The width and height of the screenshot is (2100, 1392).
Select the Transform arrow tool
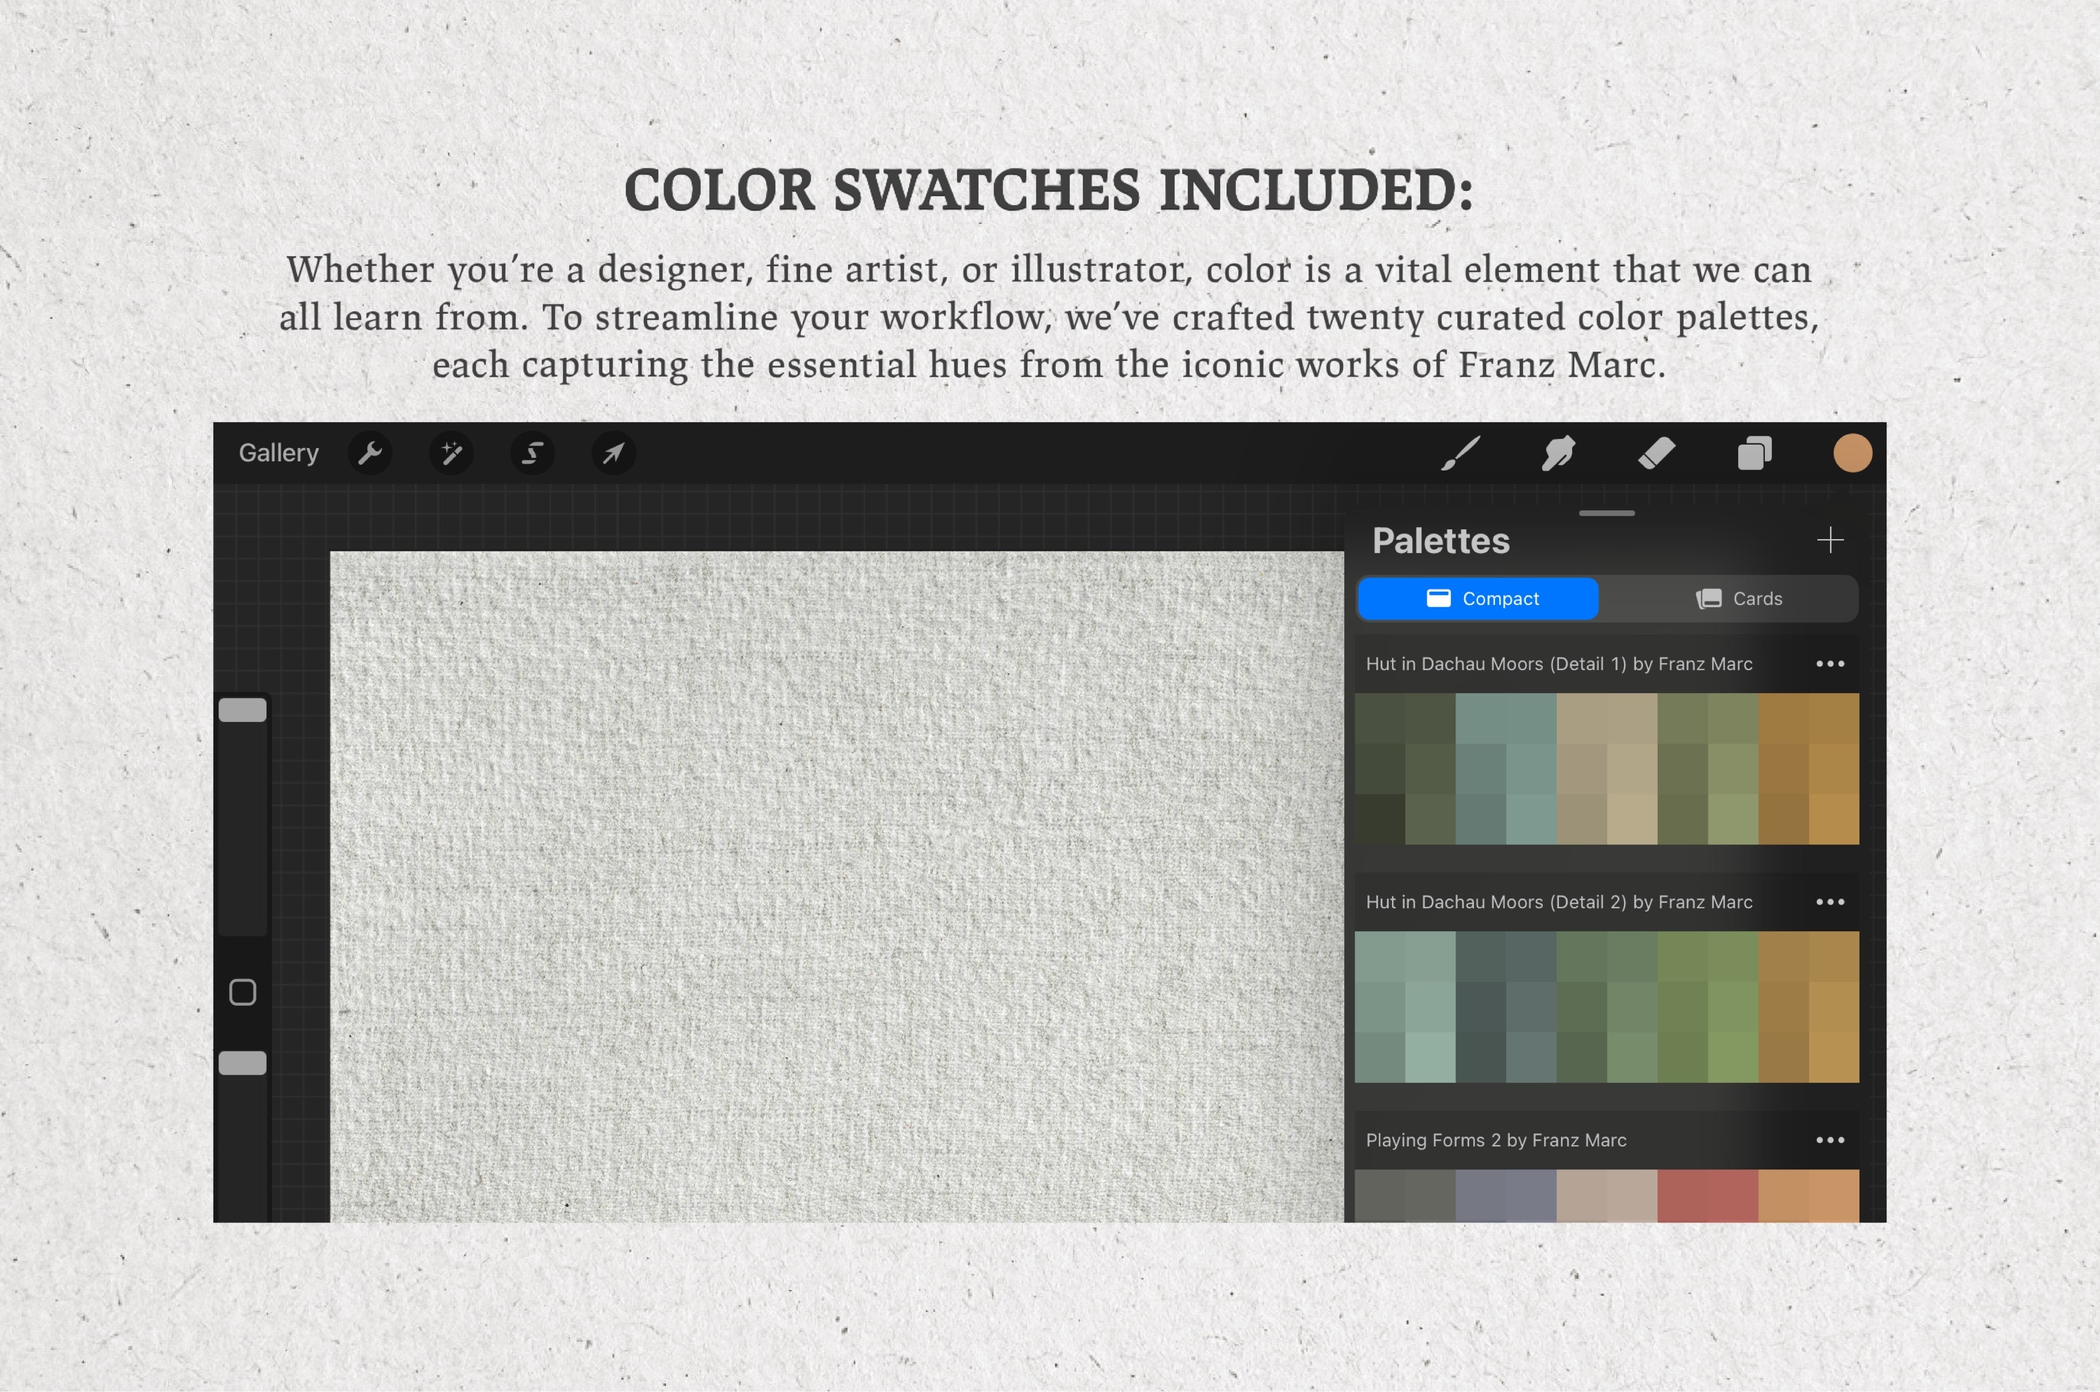pyautogui.click(x=613, y=454)
